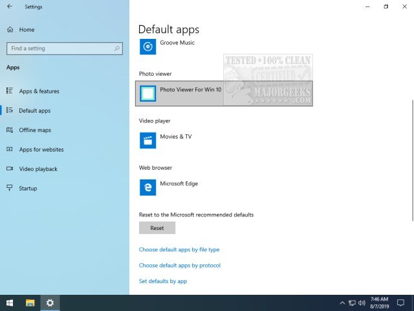Click the search magnifier icon
This screenshot has width=414, height=311.
tap(117, 49)
